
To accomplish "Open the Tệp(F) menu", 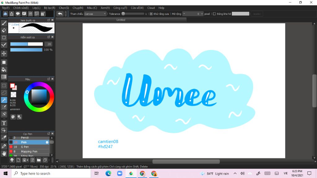I will point(6,8).
